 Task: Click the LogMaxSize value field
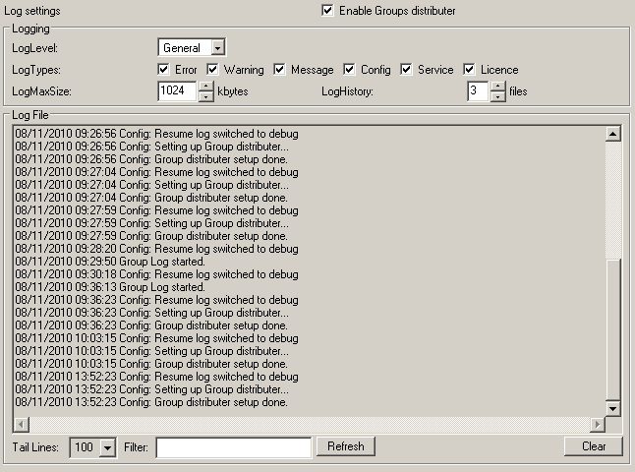[177, 91]
